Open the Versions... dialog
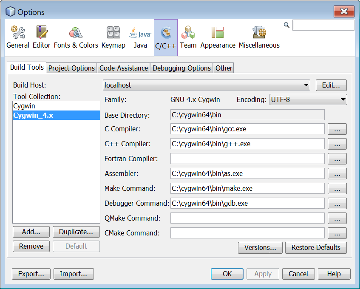Screen dimensions: 360x289 click(261, 248)
